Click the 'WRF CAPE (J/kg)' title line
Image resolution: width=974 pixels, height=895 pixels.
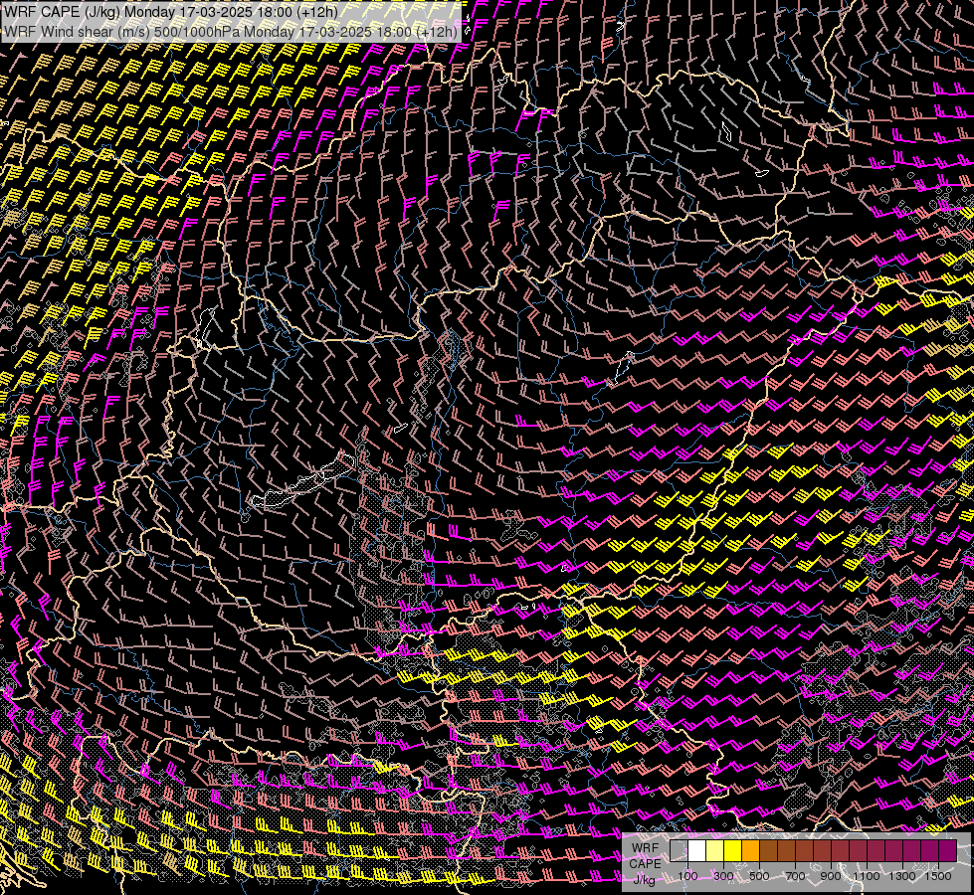[171, 12]
